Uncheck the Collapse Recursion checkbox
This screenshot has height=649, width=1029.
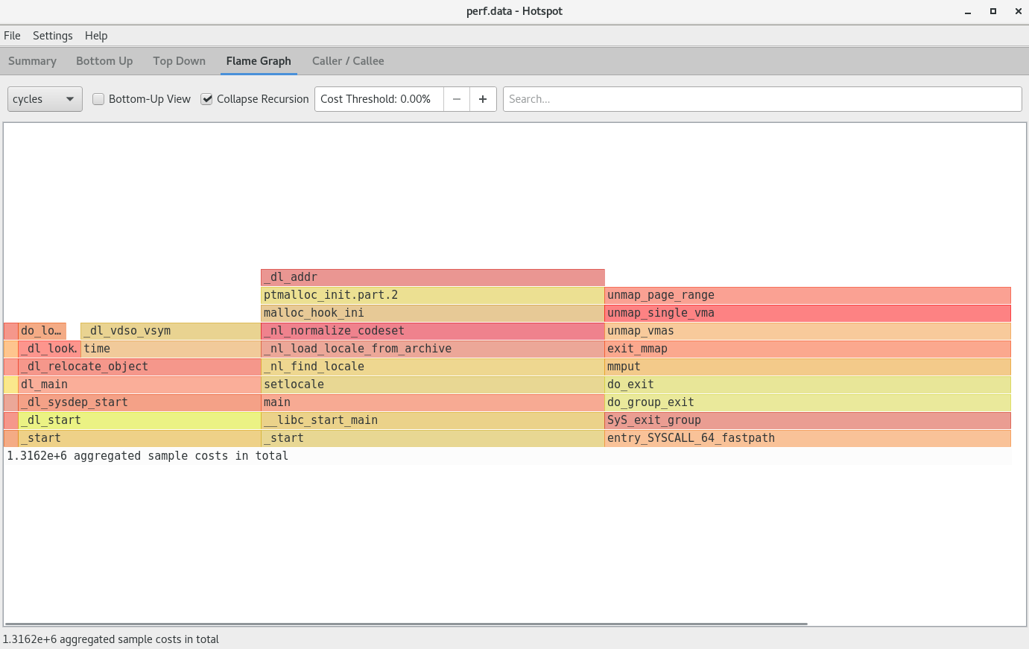[x=207, y=99]
